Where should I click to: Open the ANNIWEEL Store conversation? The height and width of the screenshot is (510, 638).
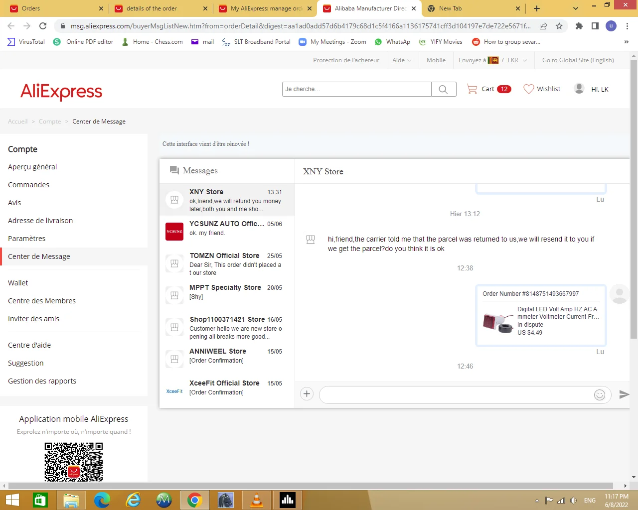227,359
